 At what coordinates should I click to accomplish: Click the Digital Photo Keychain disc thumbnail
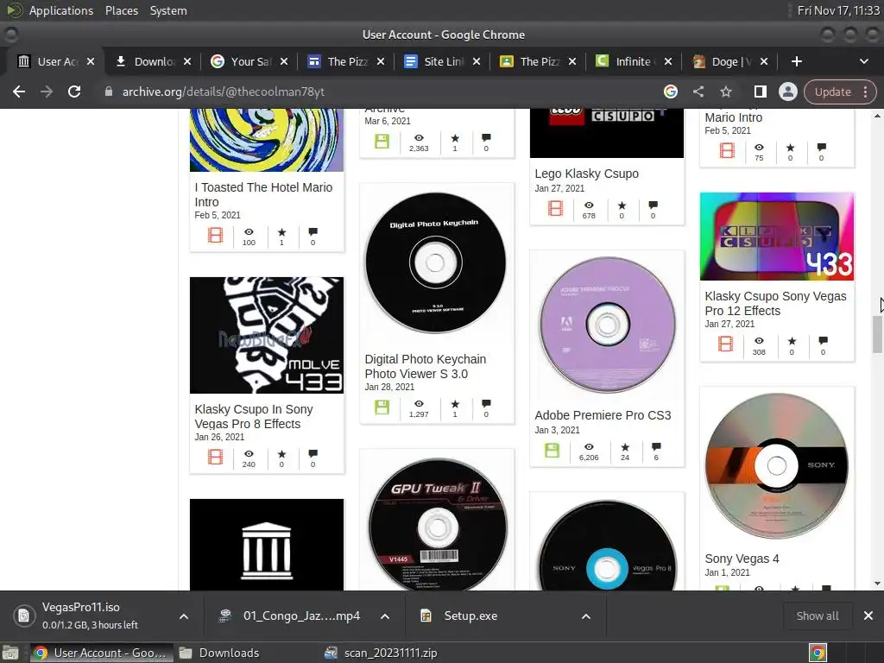436,262
